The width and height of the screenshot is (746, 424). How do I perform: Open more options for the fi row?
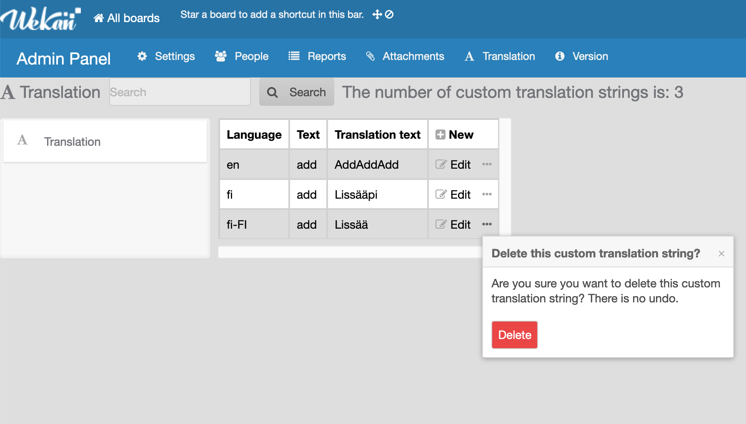487,195
